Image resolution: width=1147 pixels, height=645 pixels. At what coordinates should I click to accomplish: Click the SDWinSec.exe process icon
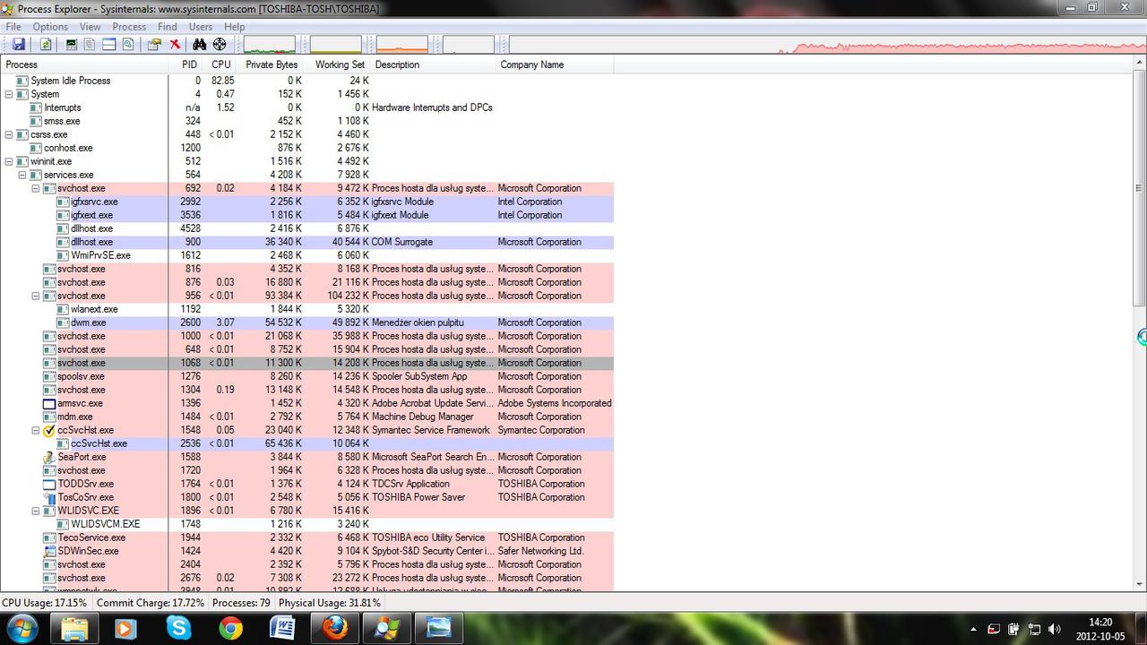[49, 551]
